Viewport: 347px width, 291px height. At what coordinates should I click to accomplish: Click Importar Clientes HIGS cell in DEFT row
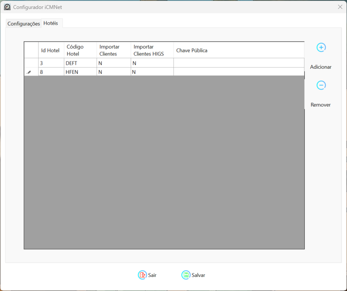(x=152, y=63)
